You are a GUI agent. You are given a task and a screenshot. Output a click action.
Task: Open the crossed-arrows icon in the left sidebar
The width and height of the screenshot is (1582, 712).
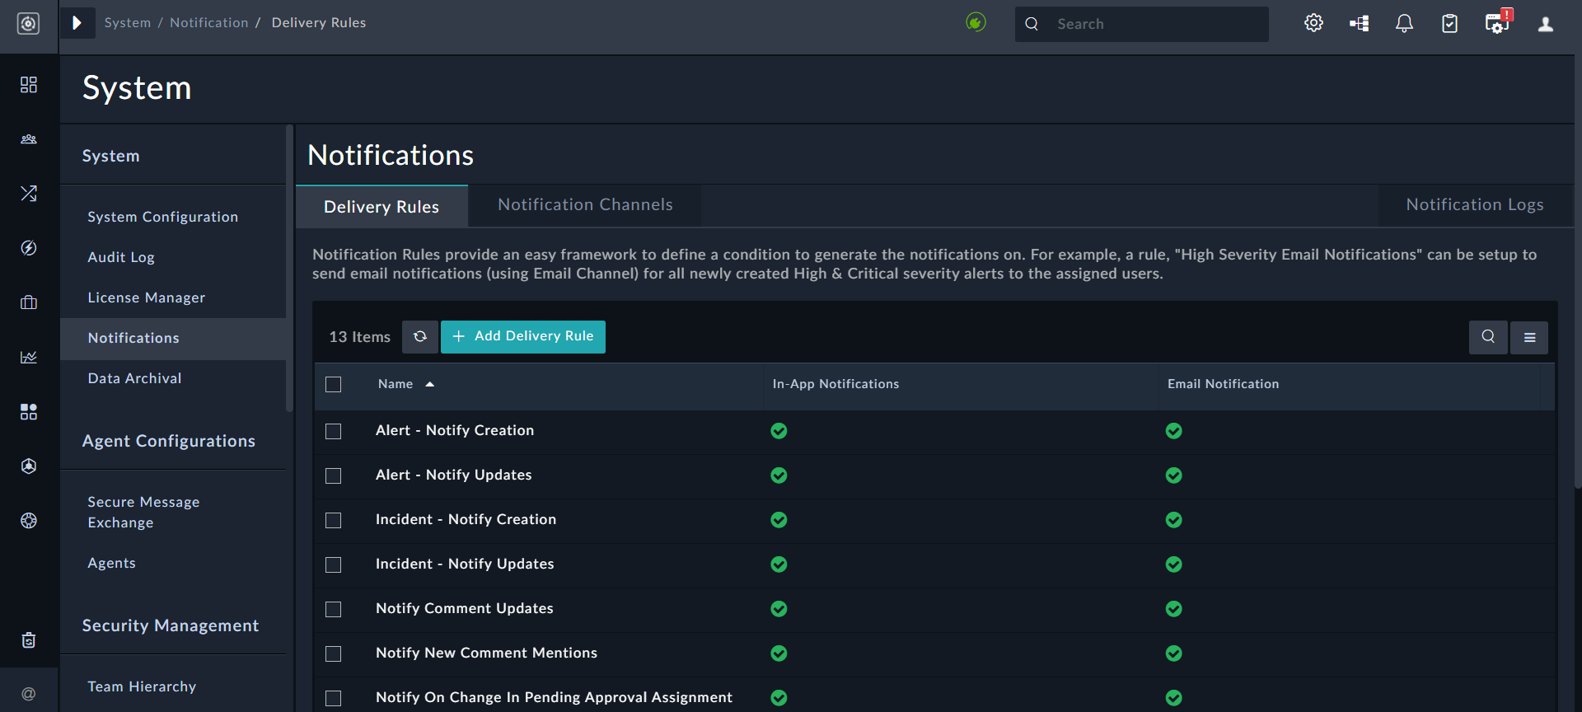click(x=29, y=194)
